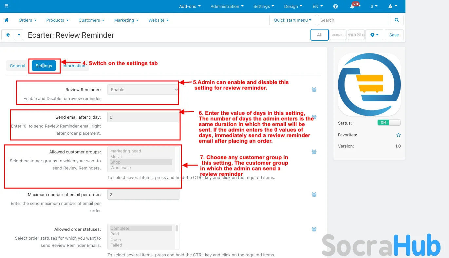Focus the Search input field
The width and height of the screenshot is (449, 258).
[x=354, y=20]
